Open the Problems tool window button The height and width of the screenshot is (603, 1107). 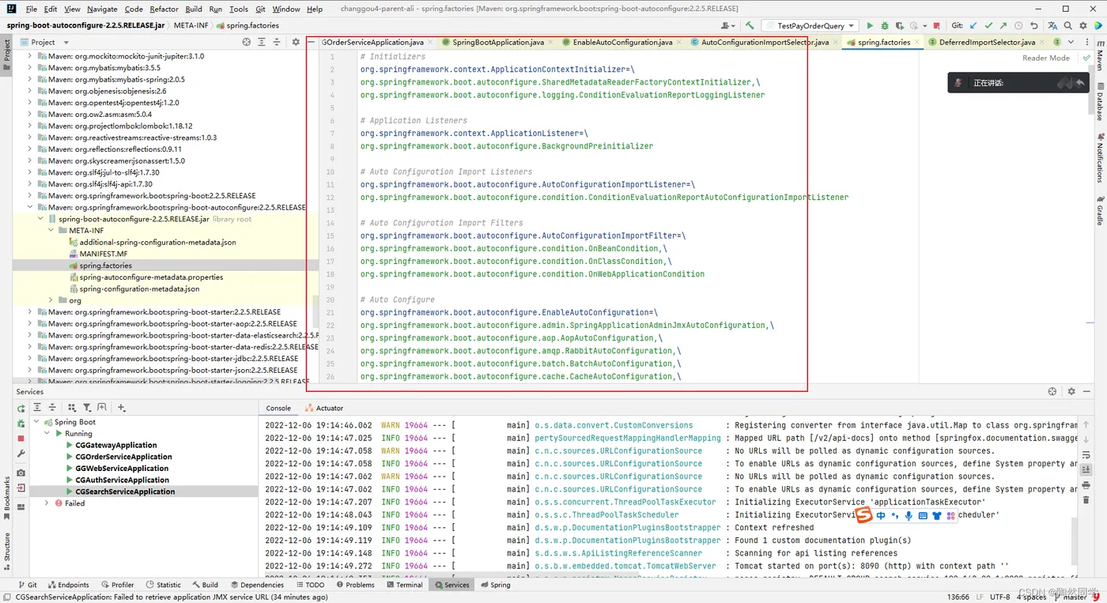[x=354, y=585]
